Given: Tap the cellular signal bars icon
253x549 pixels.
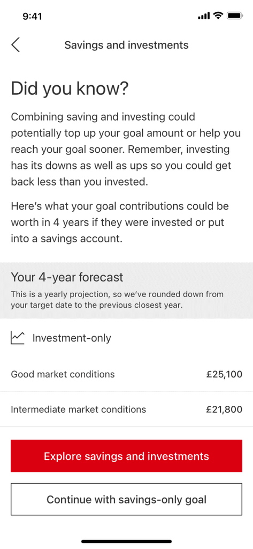Looking at the screenshot, I should click(x=204, y=16).
